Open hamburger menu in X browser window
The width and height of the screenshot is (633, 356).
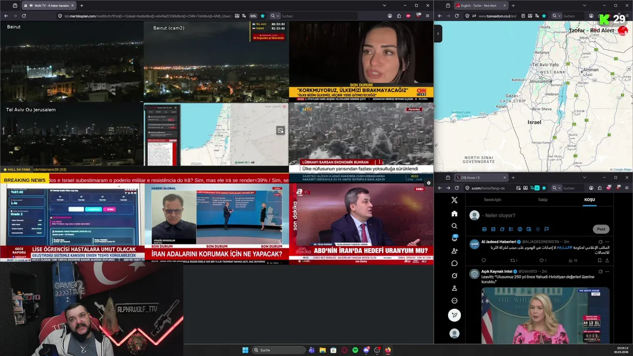(x=626, y=188)
